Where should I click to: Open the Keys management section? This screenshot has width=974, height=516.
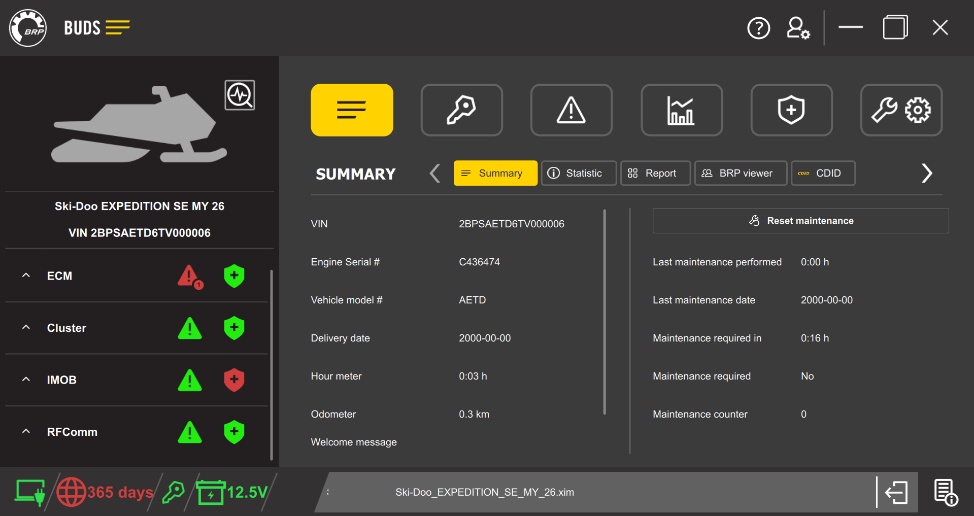(x=461, y=110)
